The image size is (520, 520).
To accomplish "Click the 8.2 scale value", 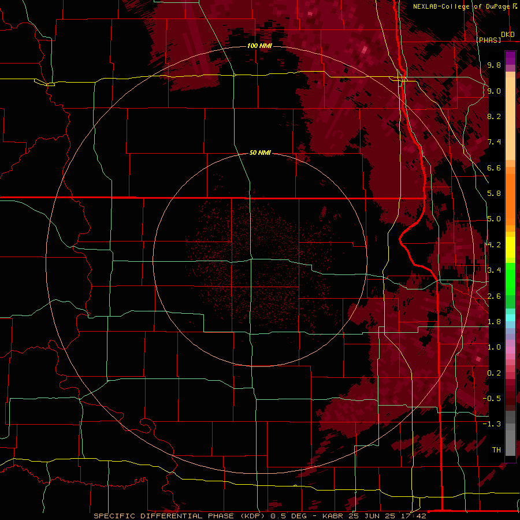I will 494,116.
